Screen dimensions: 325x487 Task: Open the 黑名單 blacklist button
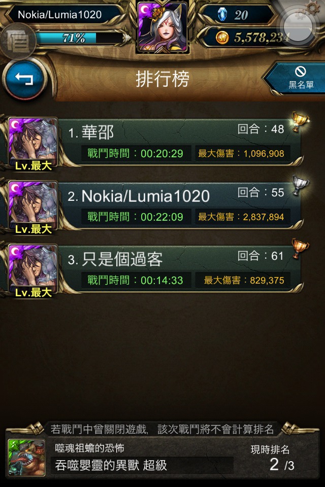coord(297,78)
